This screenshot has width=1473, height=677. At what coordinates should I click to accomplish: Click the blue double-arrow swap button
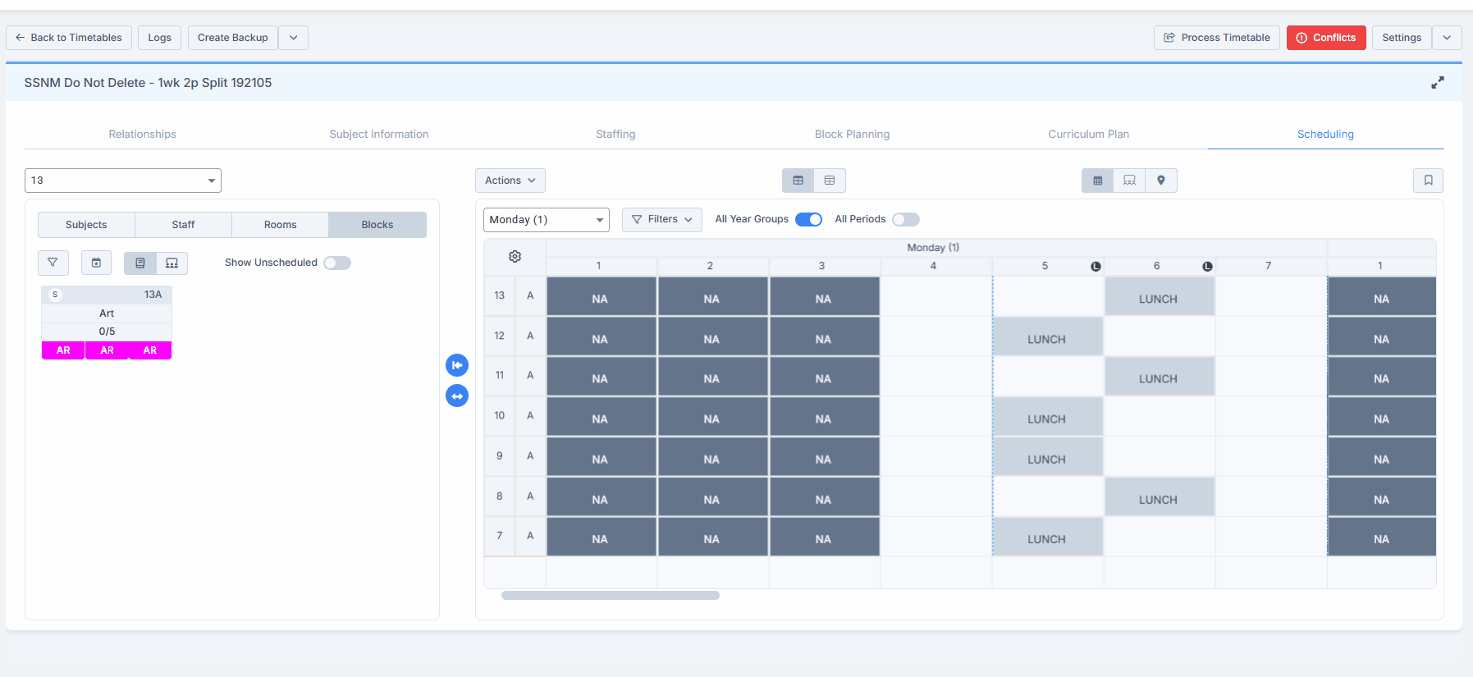click(457, 396)
